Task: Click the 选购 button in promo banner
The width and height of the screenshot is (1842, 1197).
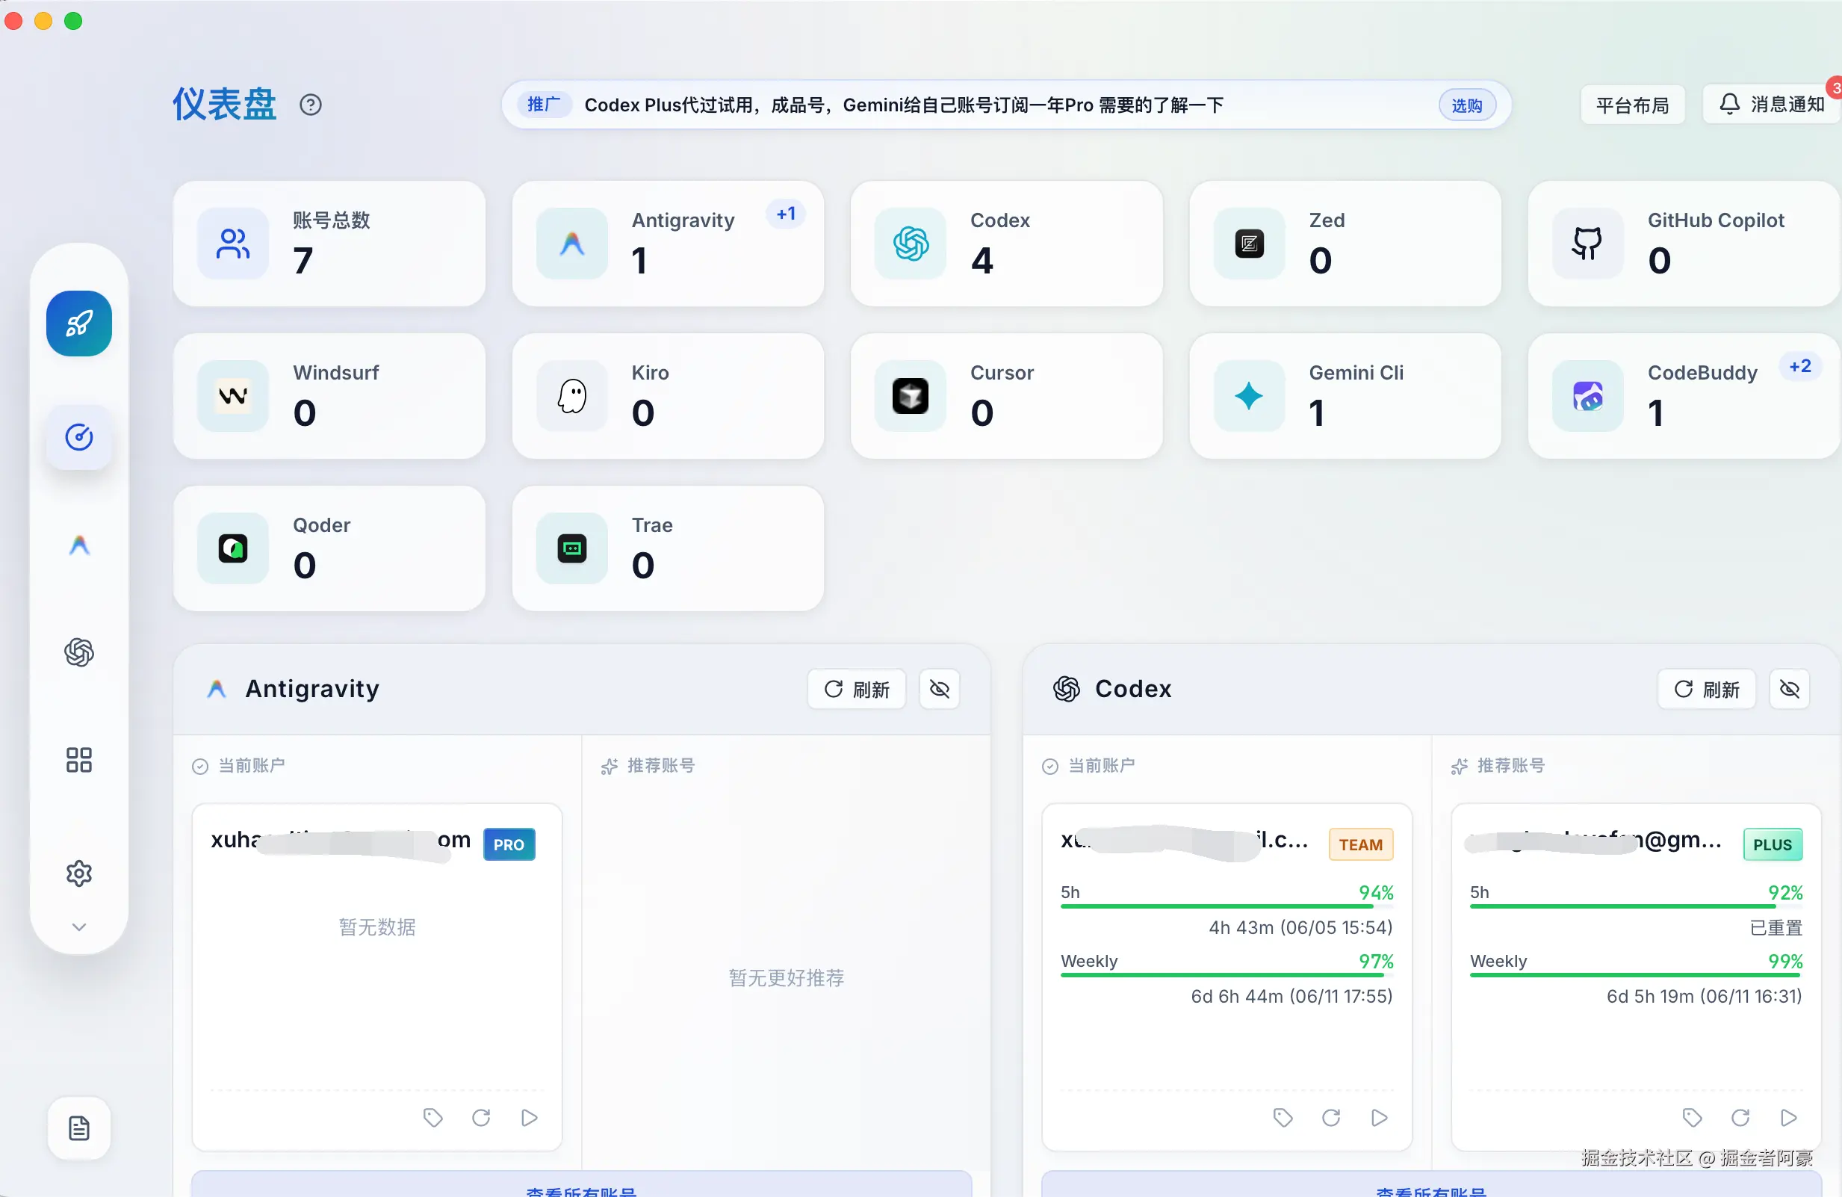Action: tap(1466, 105)
